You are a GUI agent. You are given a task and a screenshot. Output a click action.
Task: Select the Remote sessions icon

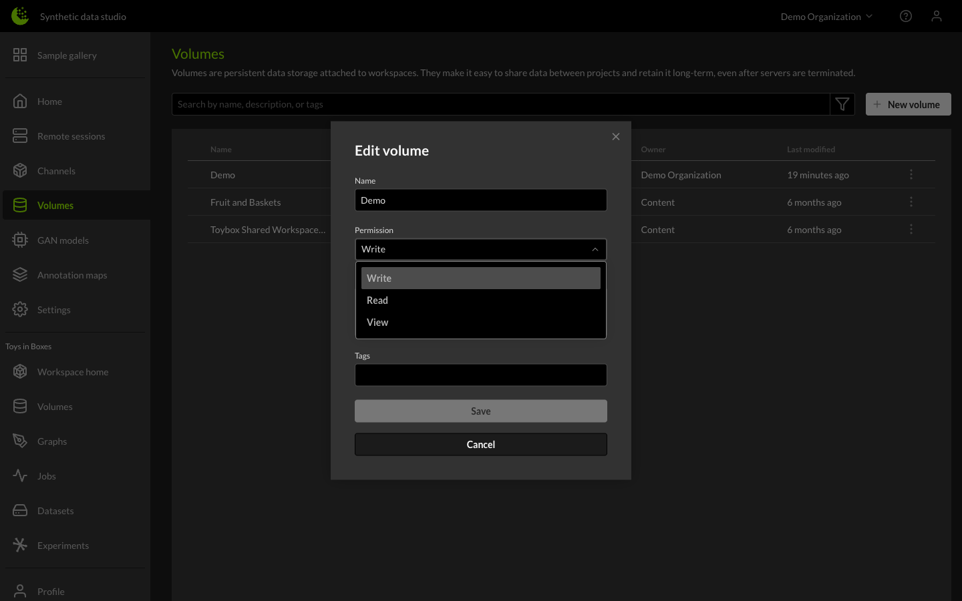pyautogui.click(x=20, y=136)
